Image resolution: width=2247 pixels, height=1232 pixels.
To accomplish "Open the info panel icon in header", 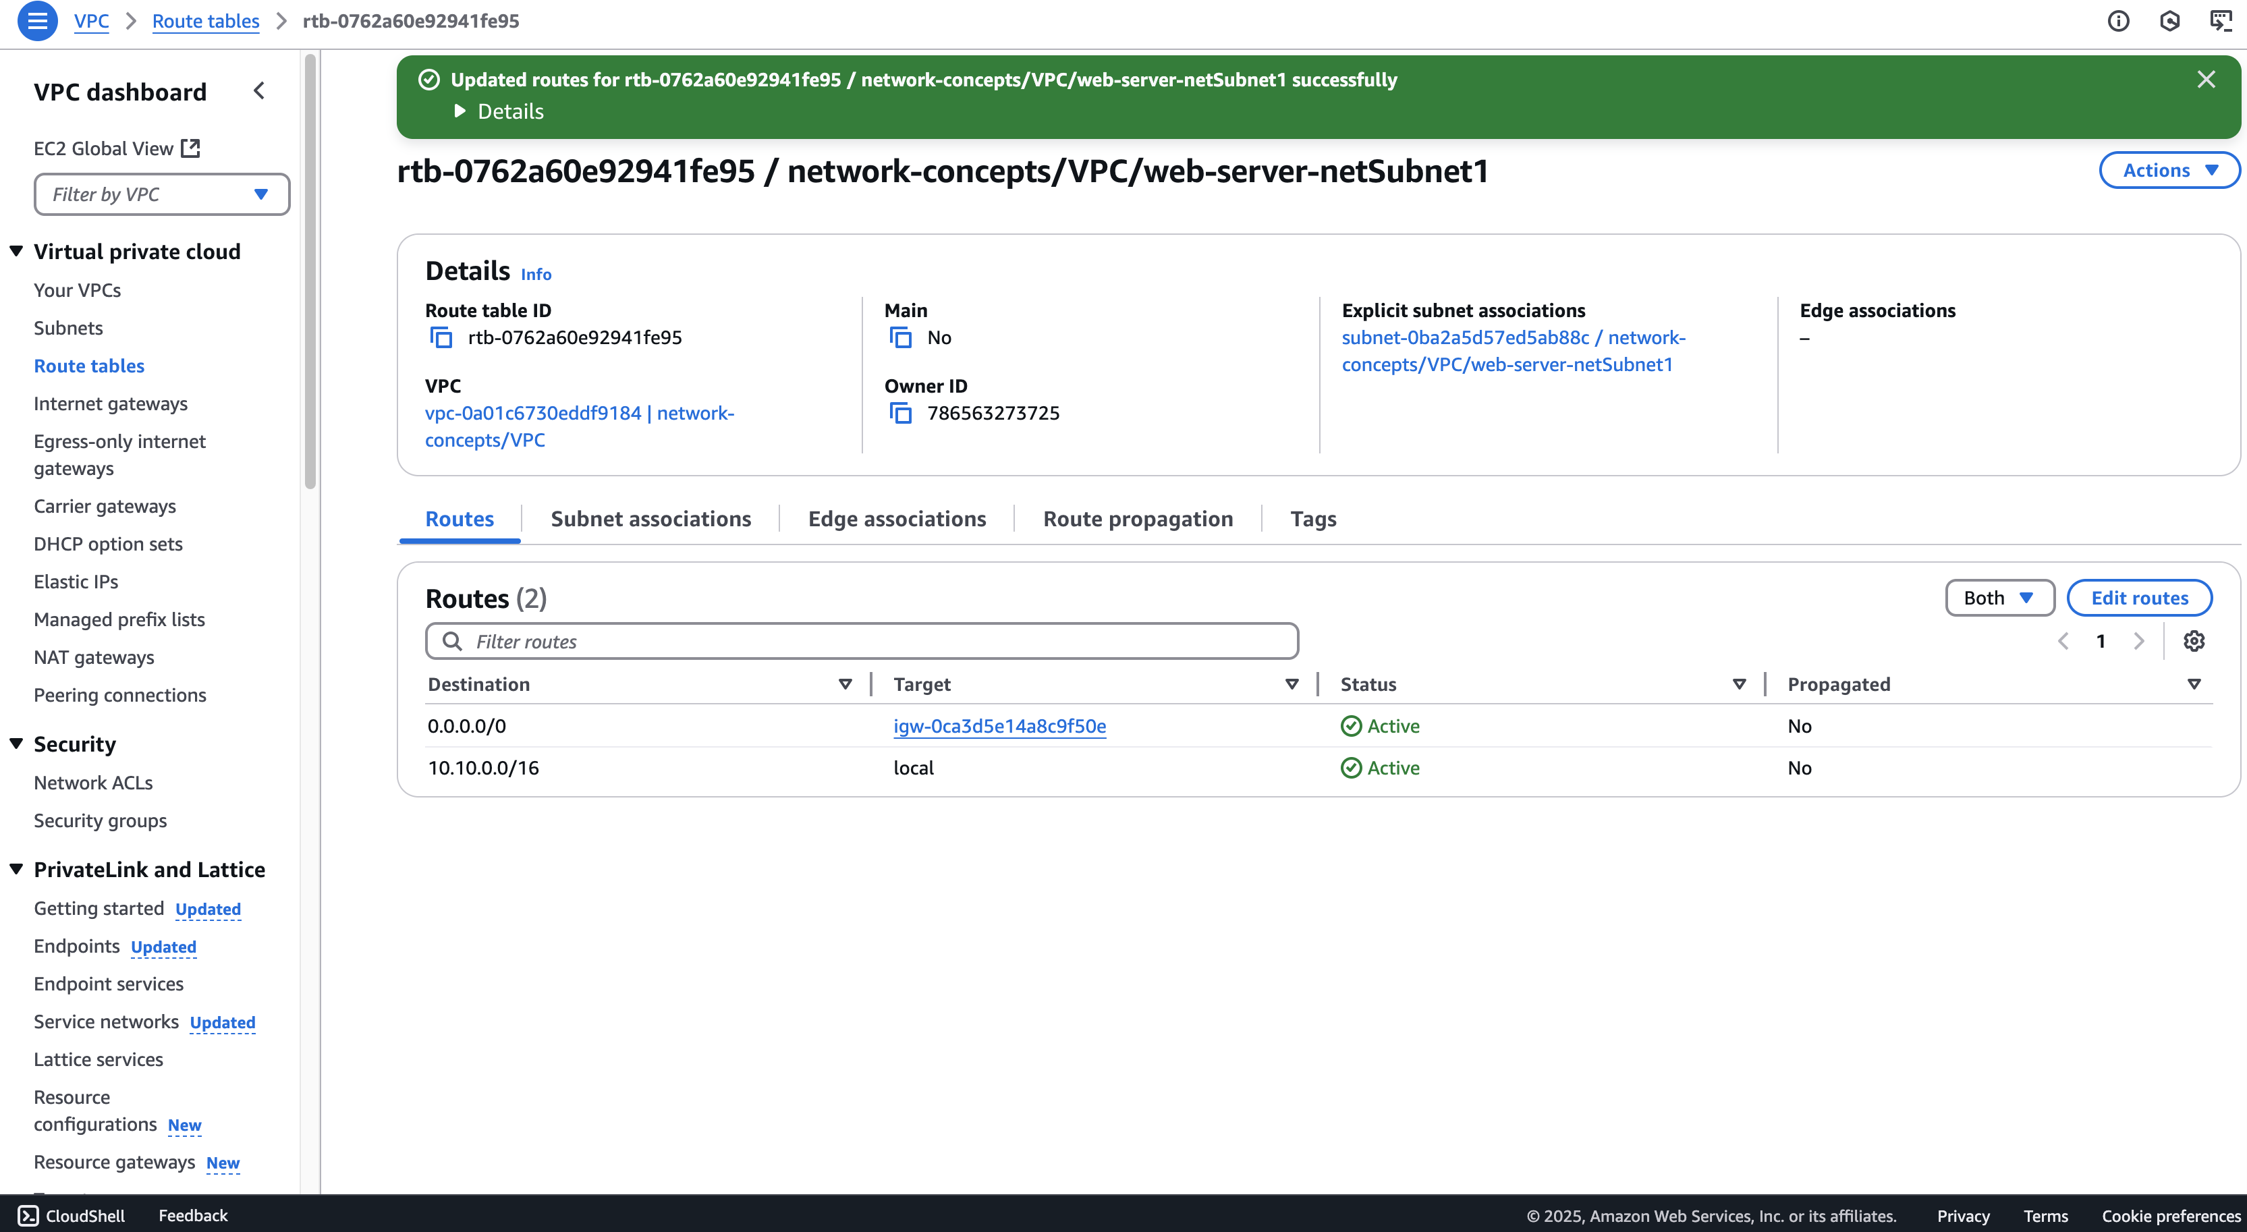I will pos(2118,21).
